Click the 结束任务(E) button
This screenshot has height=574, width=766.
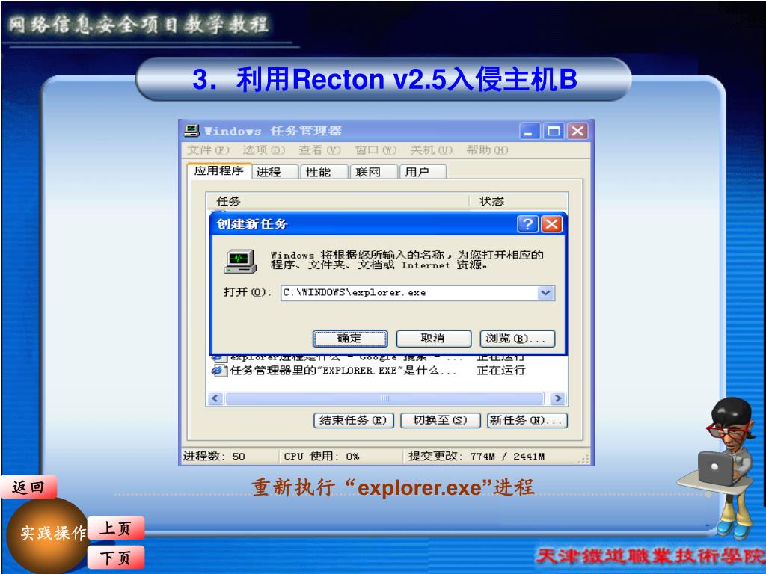click(354, 420)
